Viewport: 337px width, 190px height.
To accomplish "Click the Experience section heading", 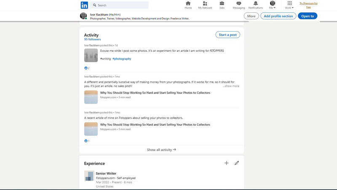I will point(94,163).
